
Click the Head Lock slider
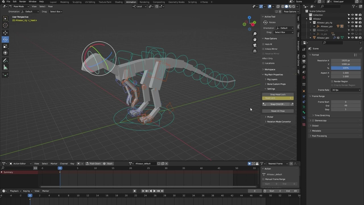tap(278, 98)
